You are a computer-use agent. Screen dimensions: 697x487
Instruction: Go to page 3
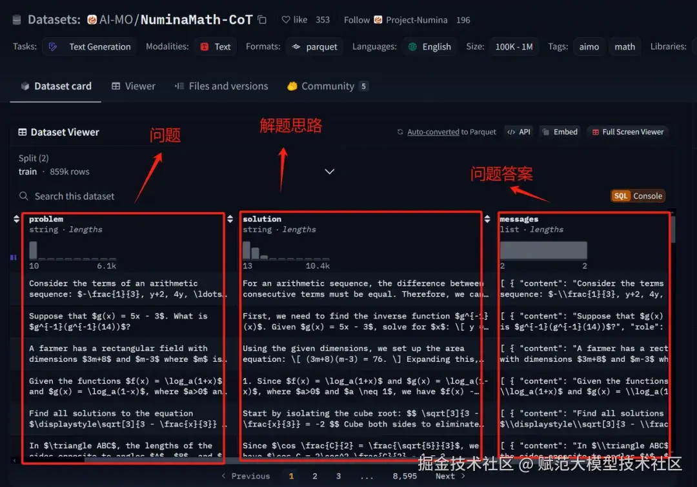coord(338,476)
